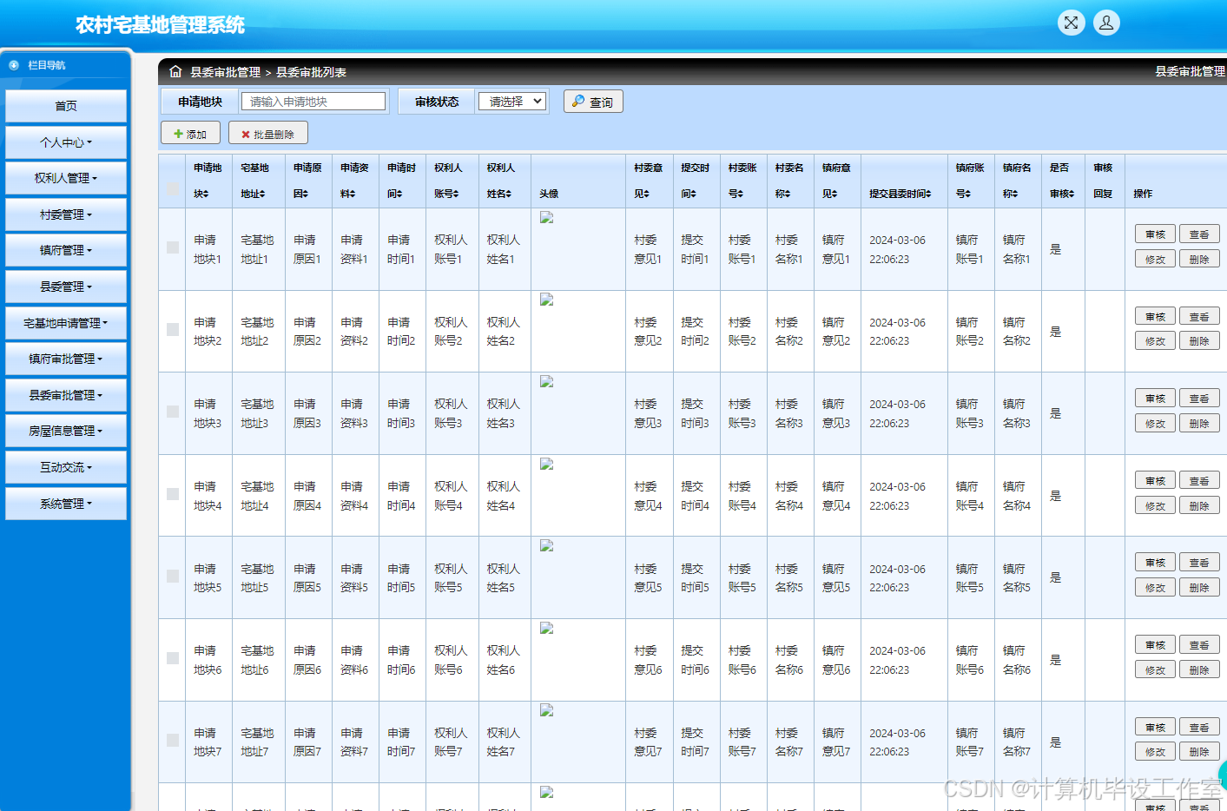Screen dimensions: 1227x811
Task: Sort by 镇府账号 column header
Action: click(970, 181)
